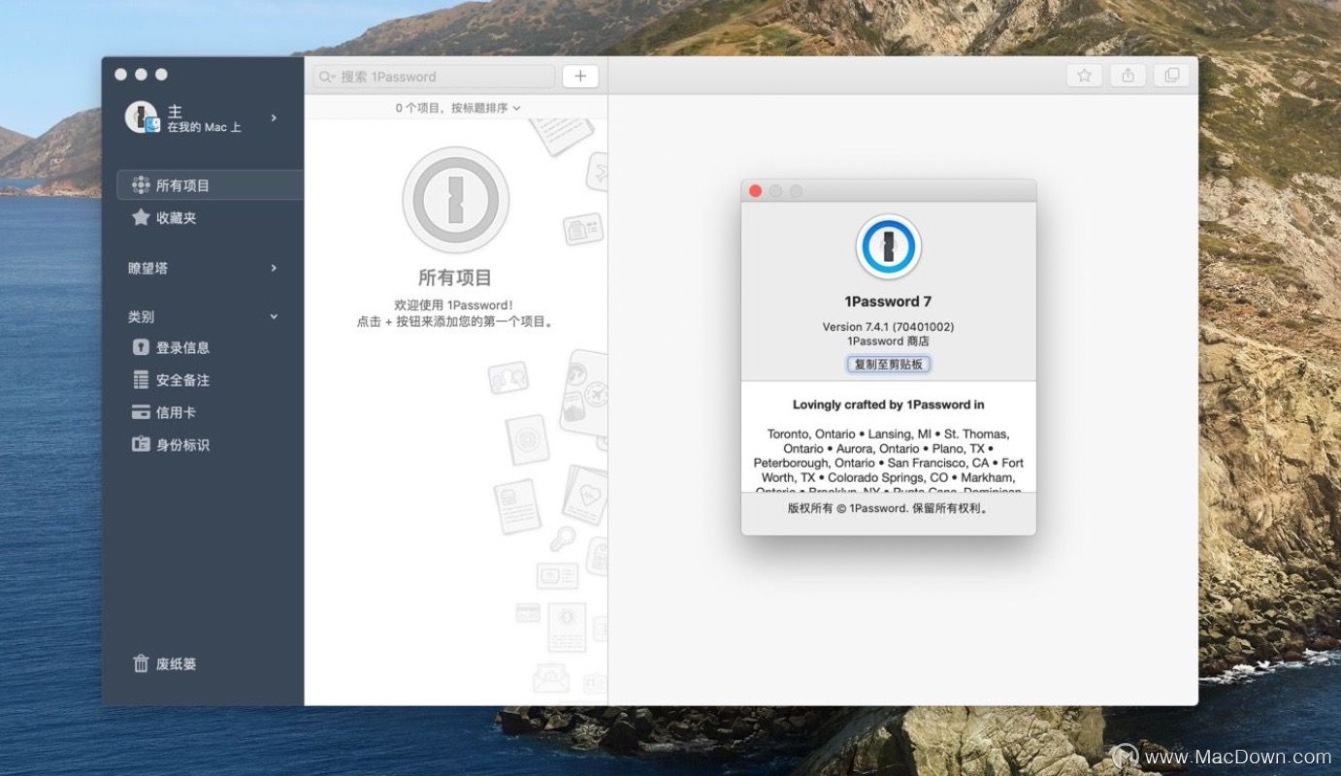Expand the 在我的 Mac 上 vault chevron
1341x776 pixels.
click(273, 117)
